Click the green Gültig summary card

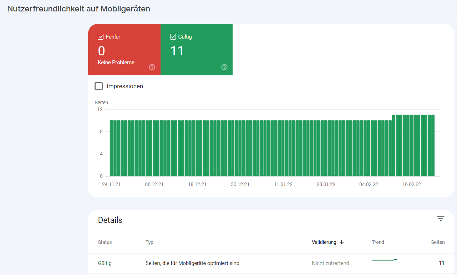pos(197,50)
